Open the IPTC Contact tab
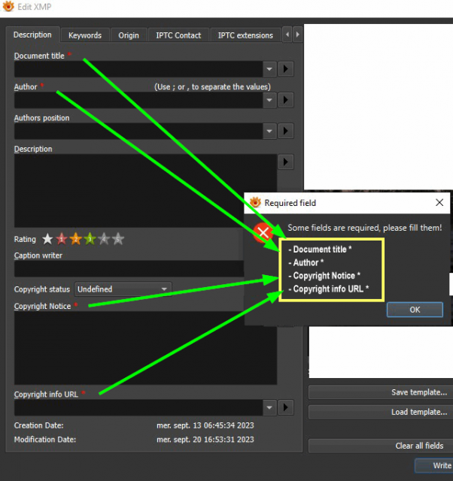The image size is (453, 481). tap(178, 35)
